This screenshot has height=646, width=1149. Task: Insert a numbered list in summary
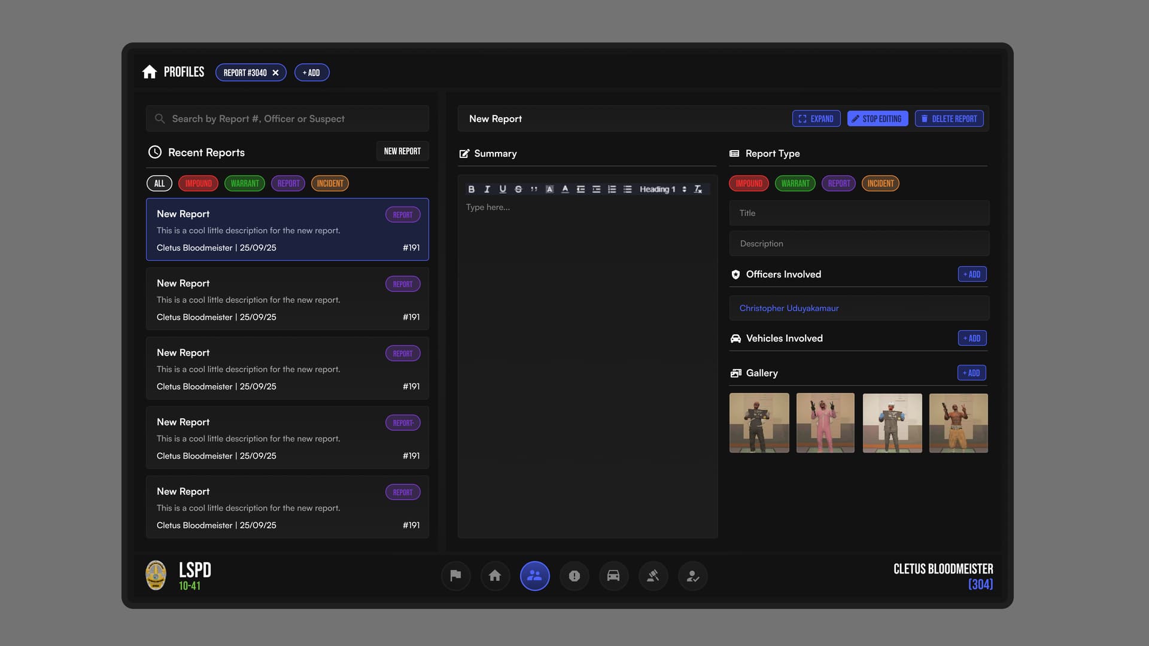pos(612,189)
